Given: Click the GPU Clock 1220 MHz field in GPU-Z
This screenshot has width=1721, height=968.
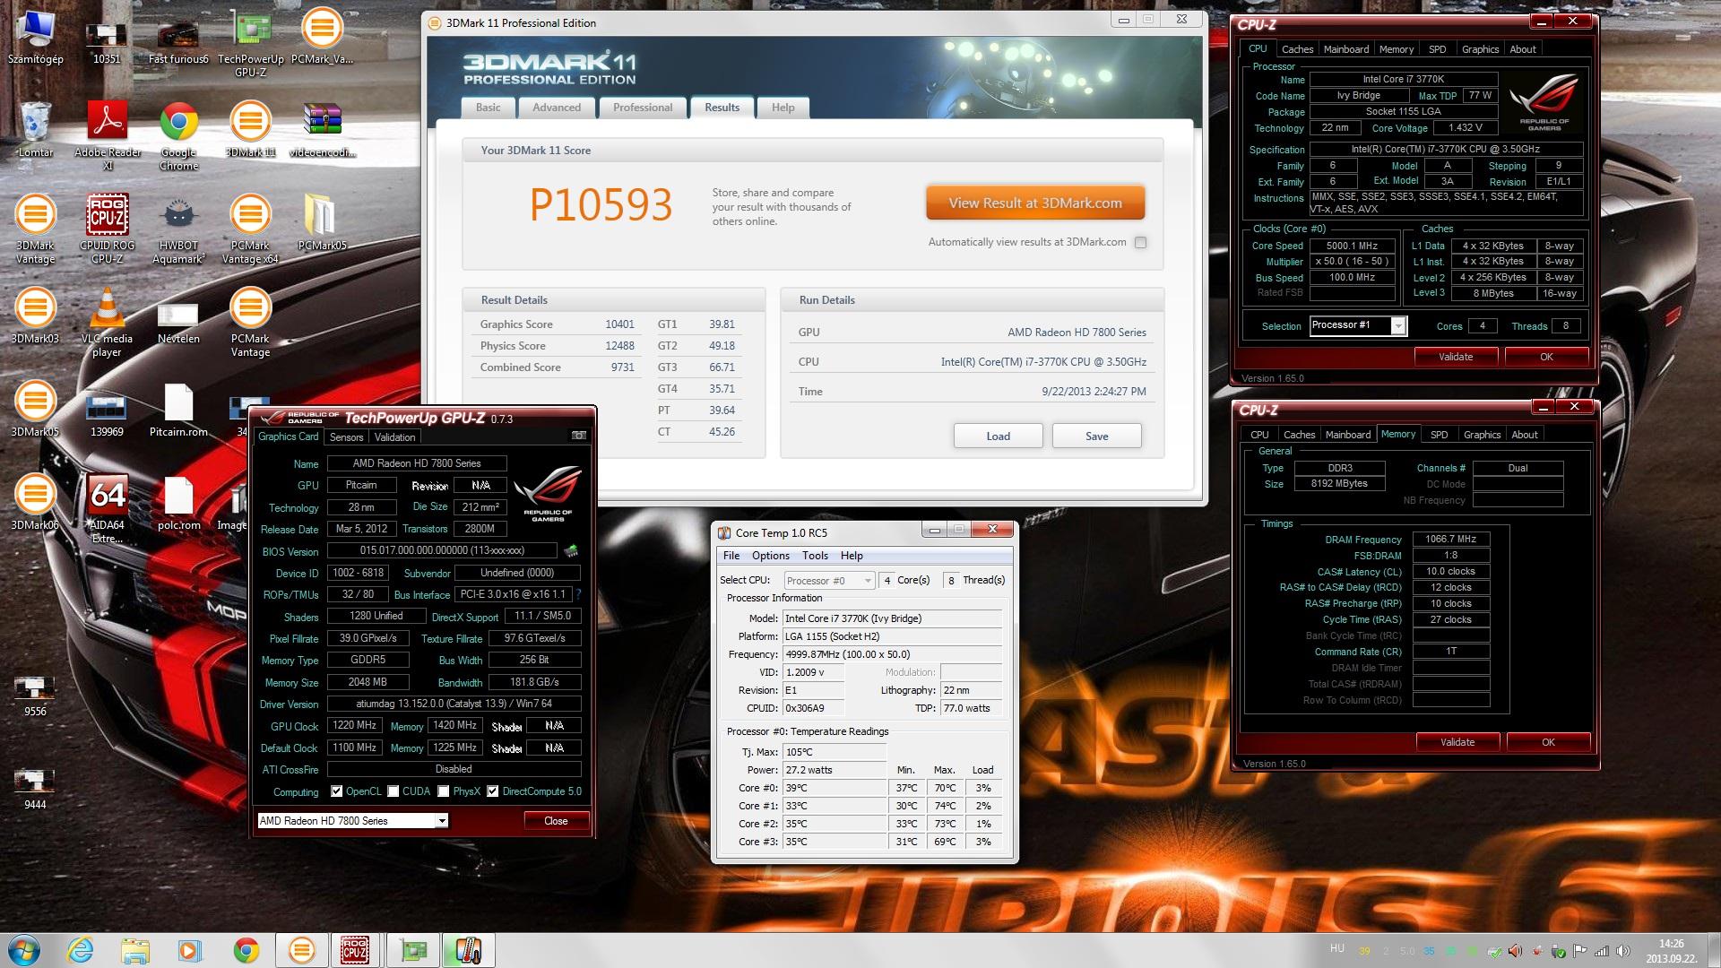Looking at the screenshot, I should pyautogui.click(x=355, y=725).
